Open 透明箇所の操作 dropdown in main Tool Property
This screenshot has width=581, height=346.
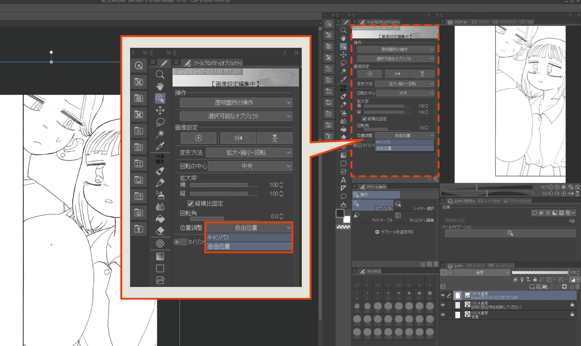pyautogui.click(x=396, y=49)
